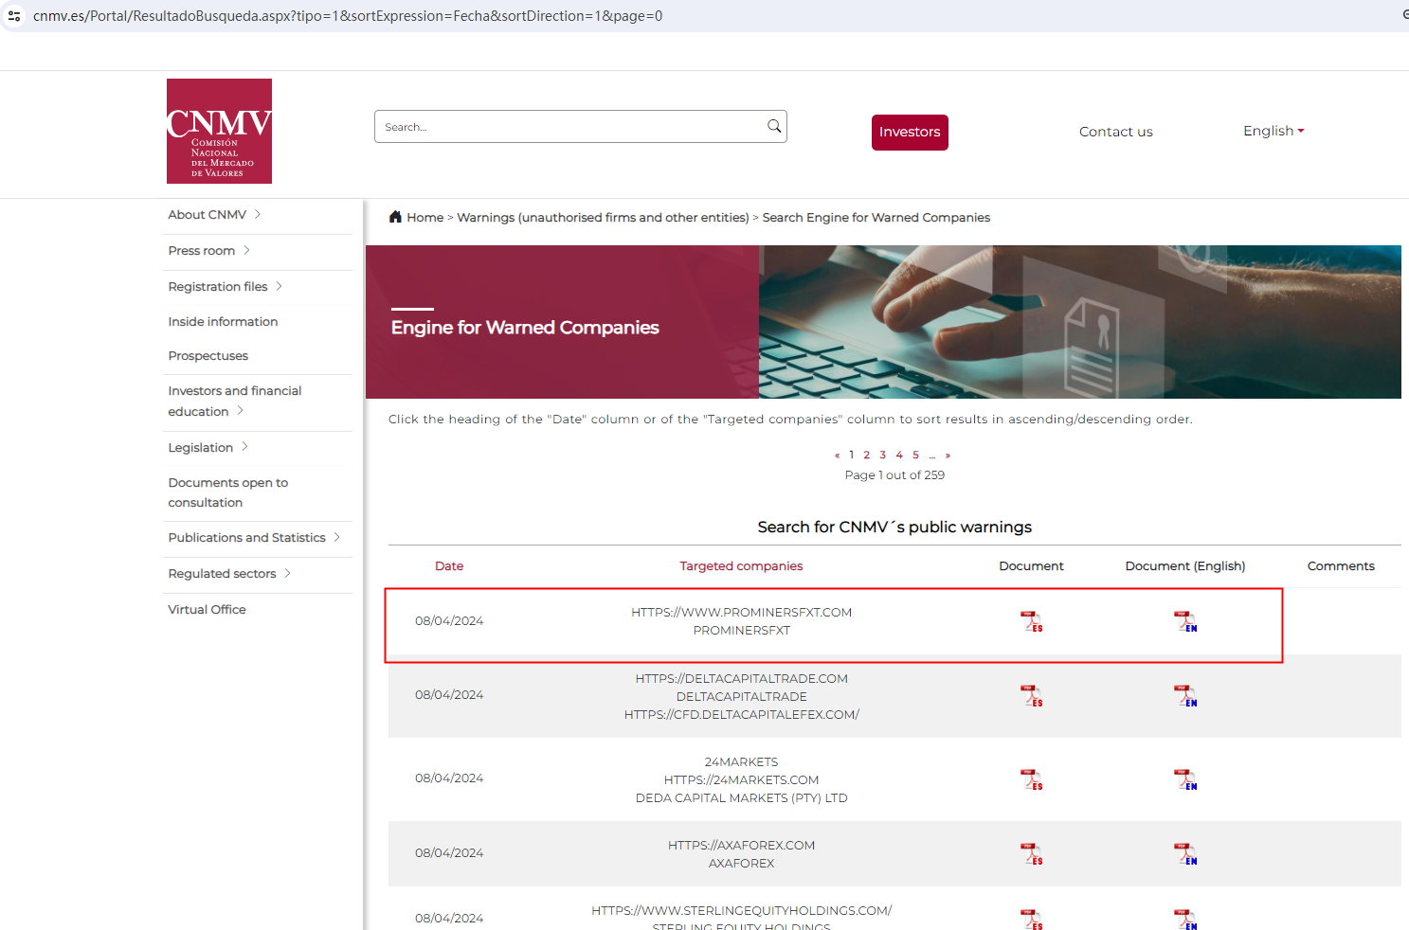
Task: Click into the Search text field
Action: (x=569, y=127)
